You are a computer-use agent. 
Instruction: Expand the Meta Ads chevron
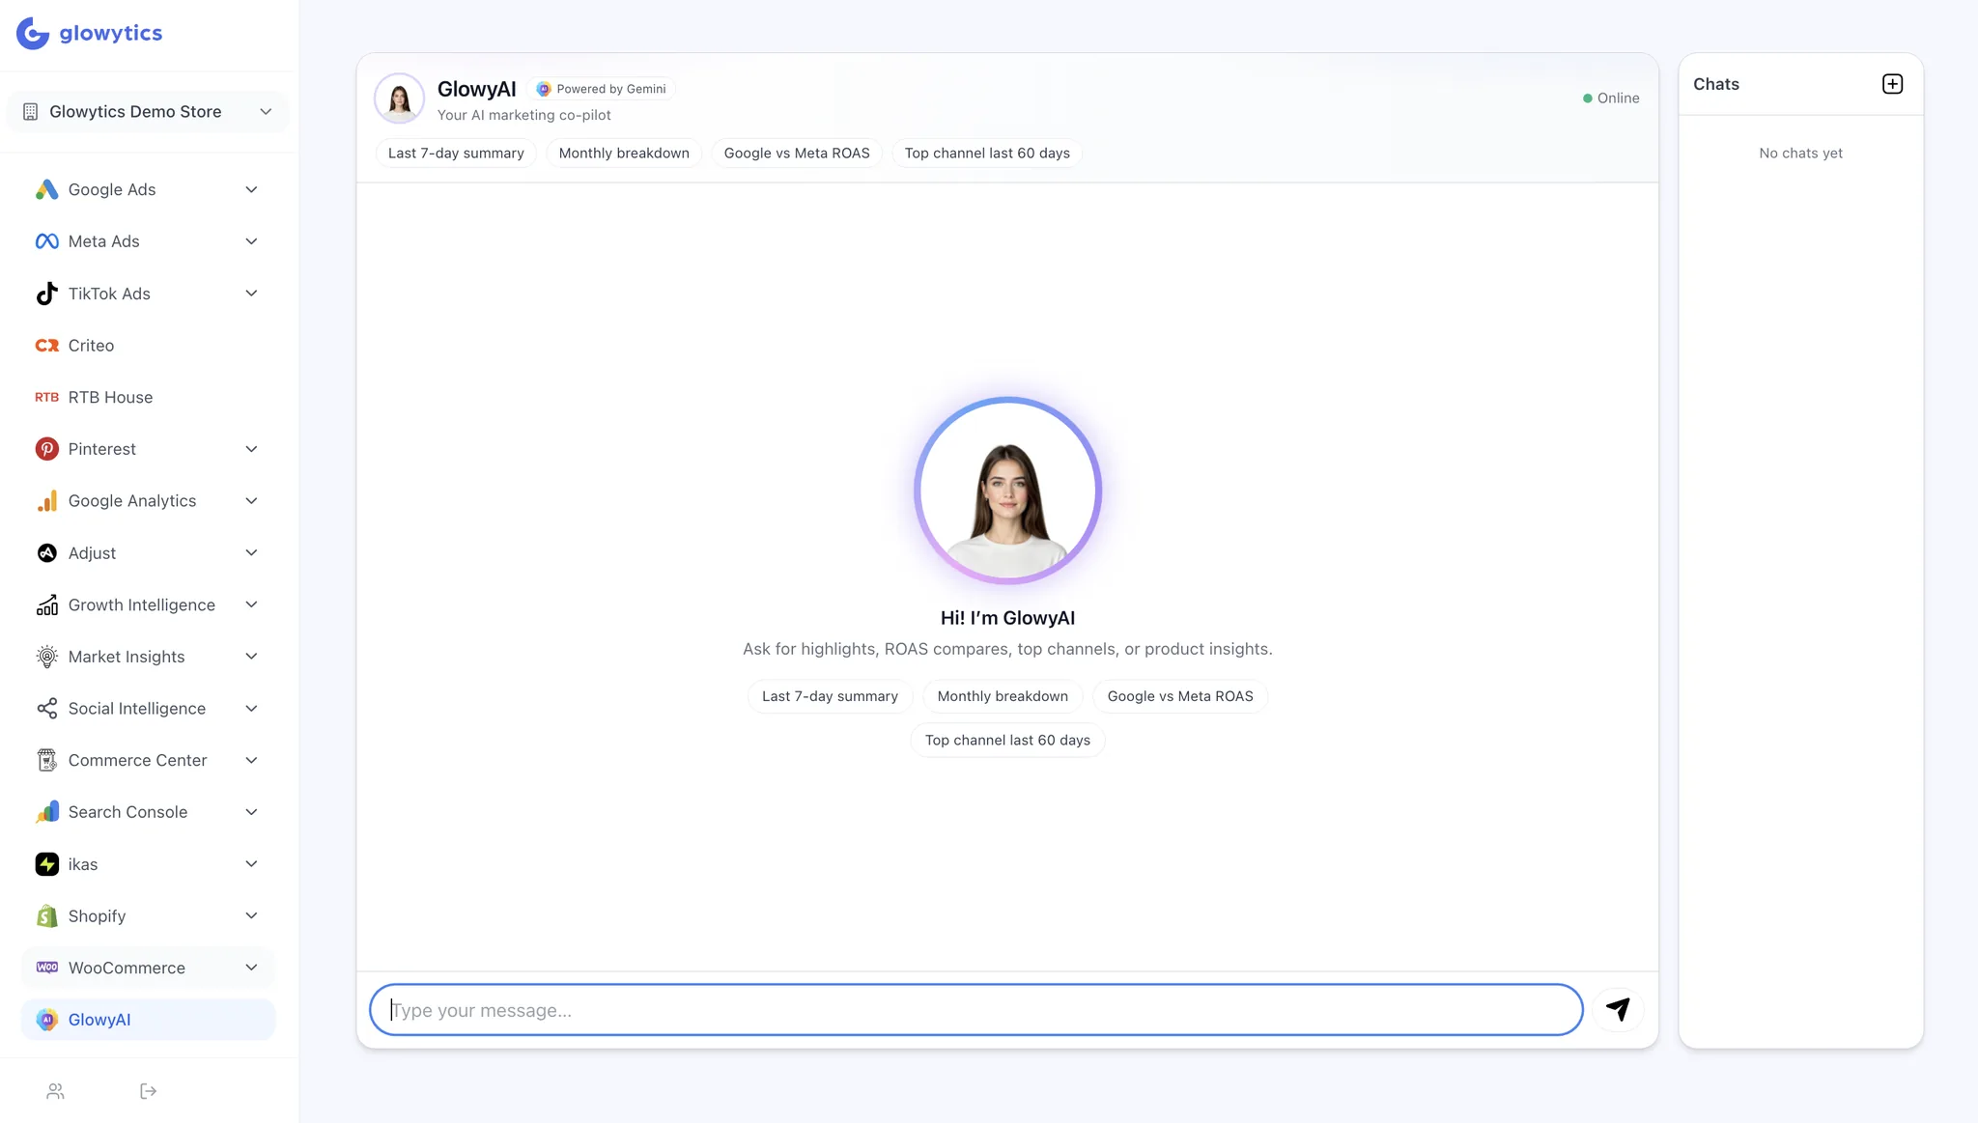251,241
